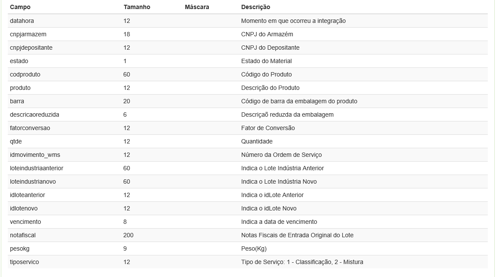Select 'Número da Ordem de Serviço' text
Screen dimensions: 496x277
[x=281, y=155]
